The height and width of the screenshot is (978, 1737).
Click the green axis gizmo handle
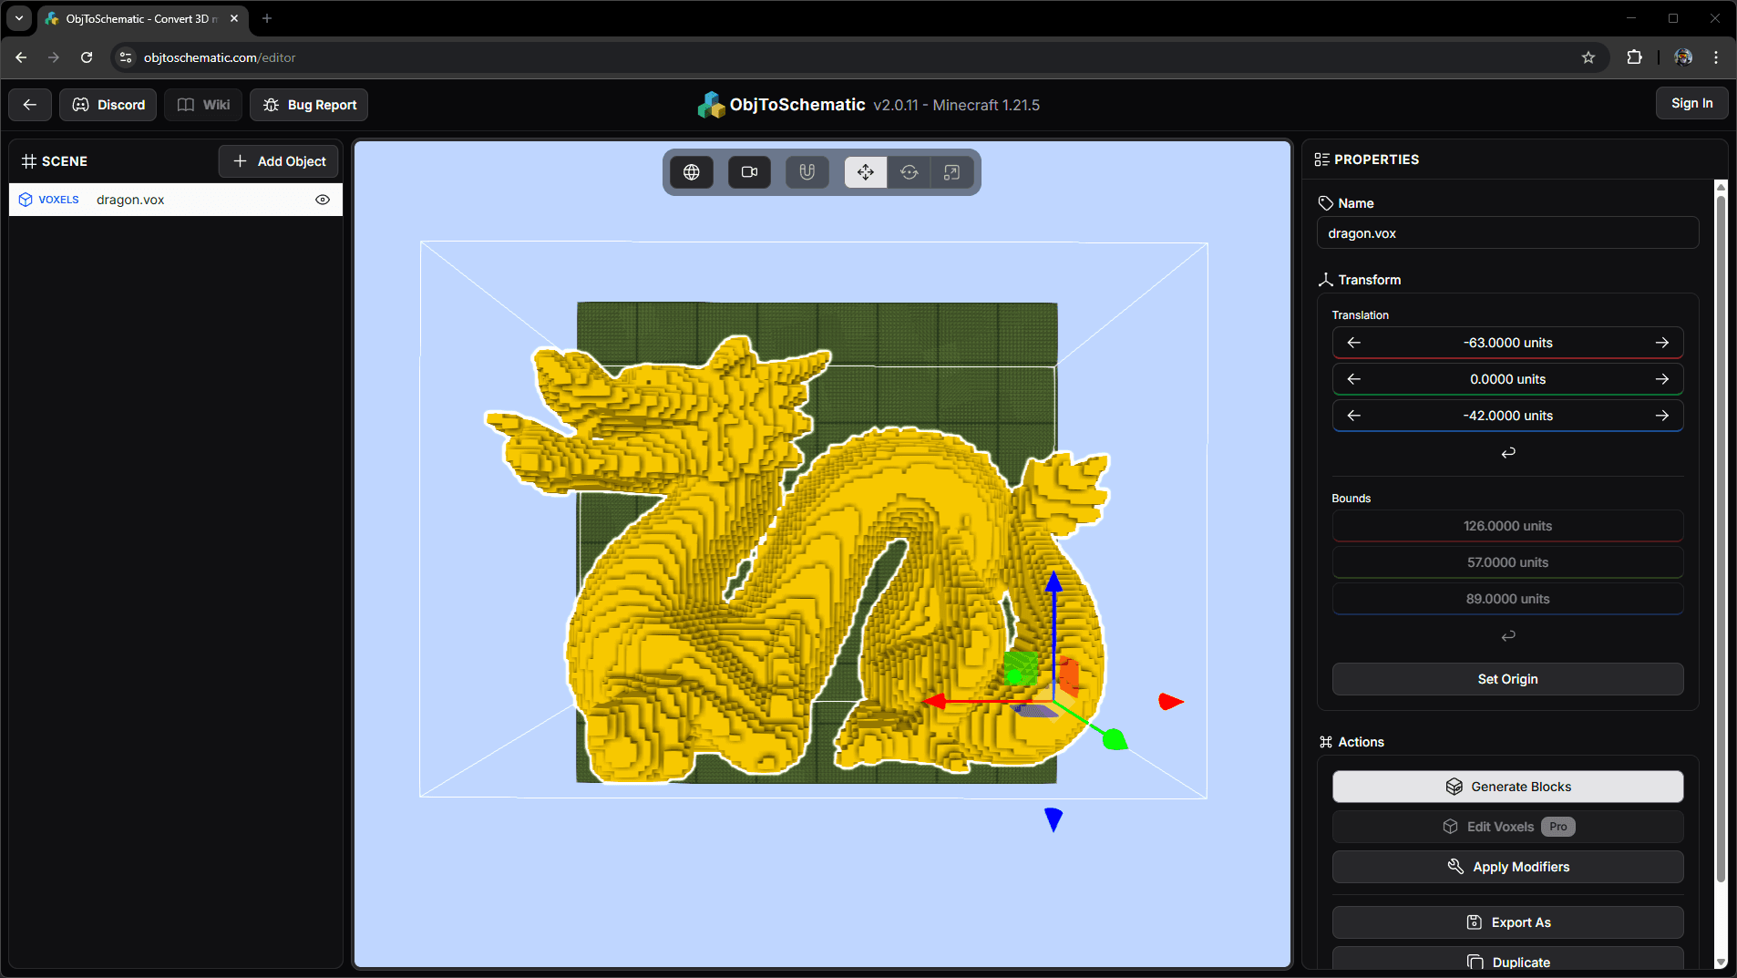[1115, 739]
